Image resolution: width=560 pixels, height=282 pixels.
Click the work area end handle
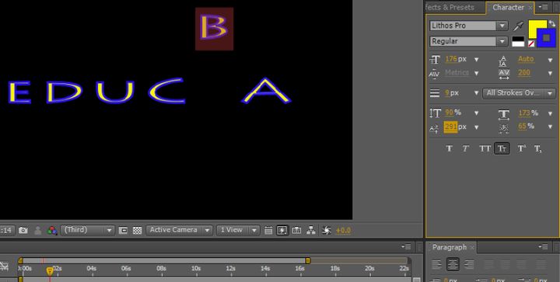[x=308, y=260]
